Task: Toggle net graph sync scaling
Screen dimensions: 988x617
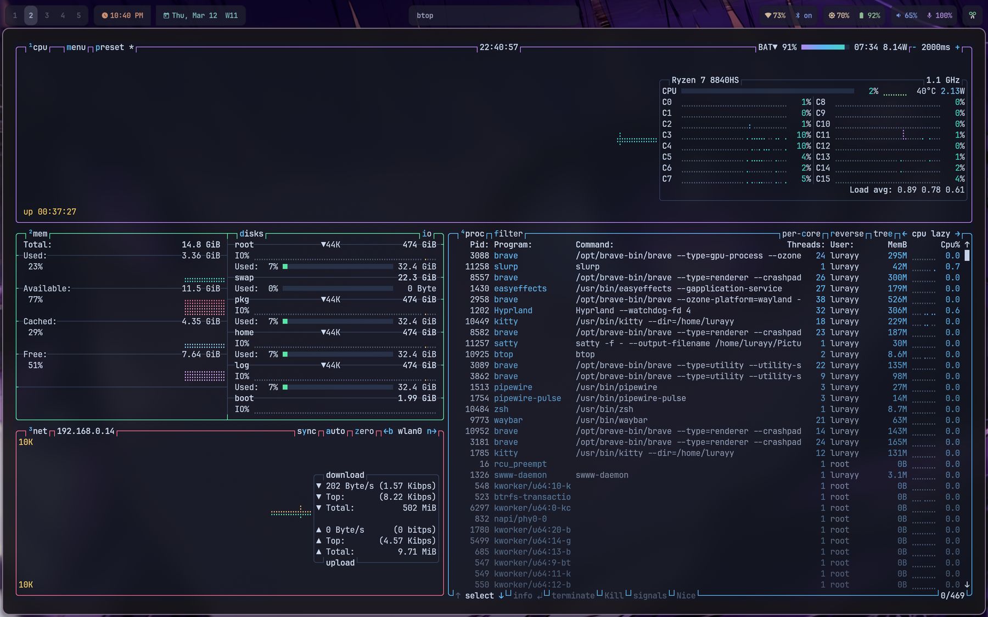Action: (306, 431)
